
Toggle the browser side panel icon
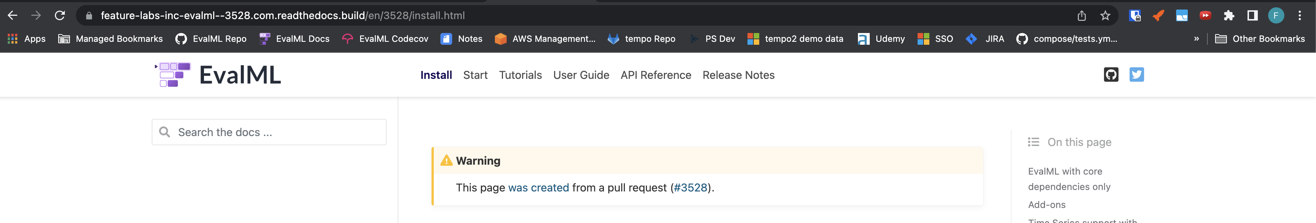(1252, 16)
